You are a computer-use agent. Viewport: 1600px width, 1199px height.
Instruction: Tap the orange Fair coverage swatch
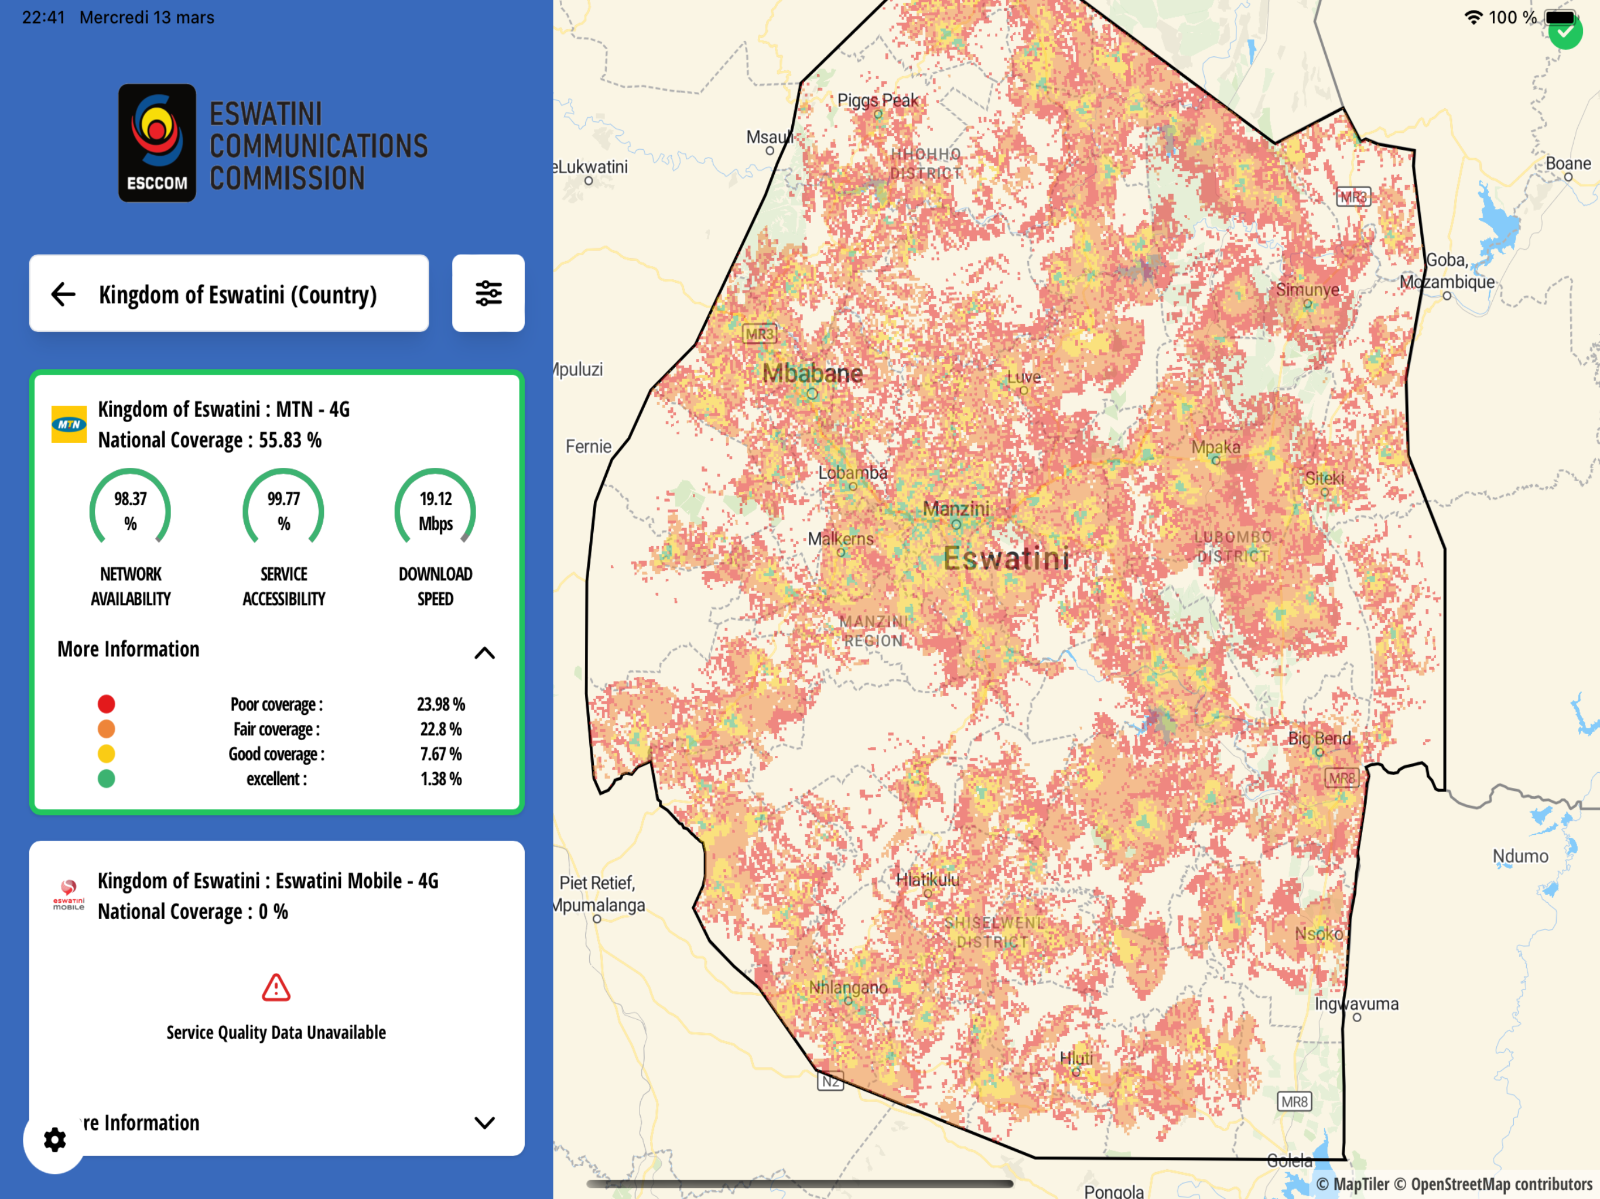(x=107, y=729)
